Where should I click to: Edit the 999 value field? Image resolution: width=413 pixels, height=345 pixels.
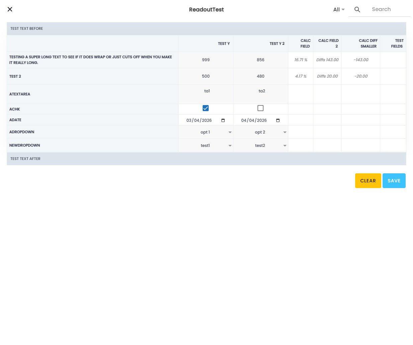pyautogui.click(x=206, y=60)
